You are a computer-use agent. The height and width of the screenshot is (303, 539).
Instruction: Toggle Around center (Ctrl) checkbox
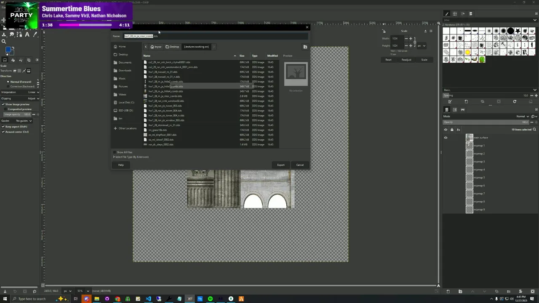coord(3,132)
